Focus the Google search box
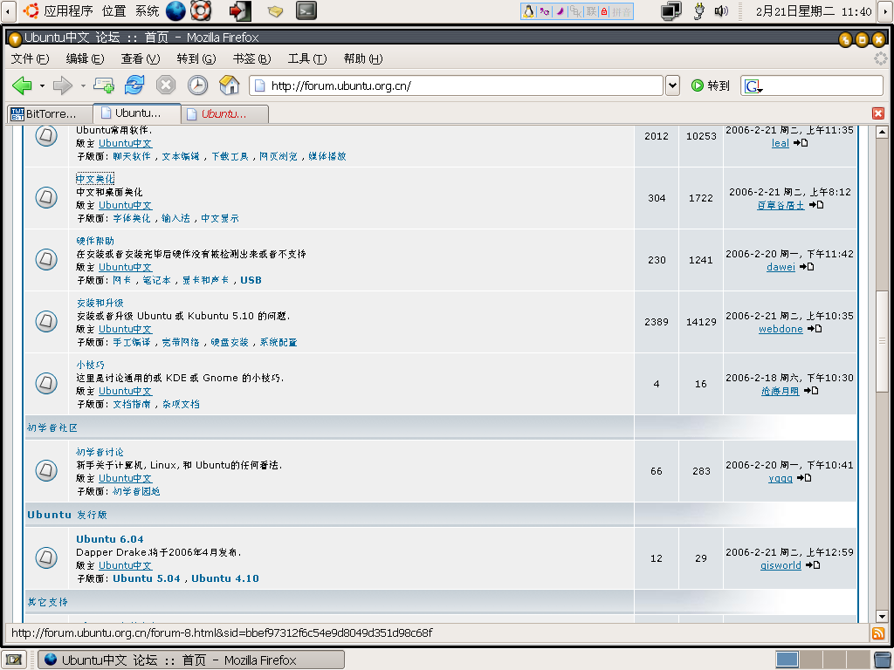 point(812,85)
